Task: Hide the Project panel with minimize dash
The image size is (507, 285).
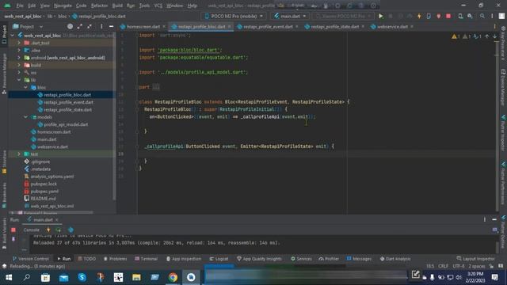Action: pyautogui.click(x=111, y=26)
